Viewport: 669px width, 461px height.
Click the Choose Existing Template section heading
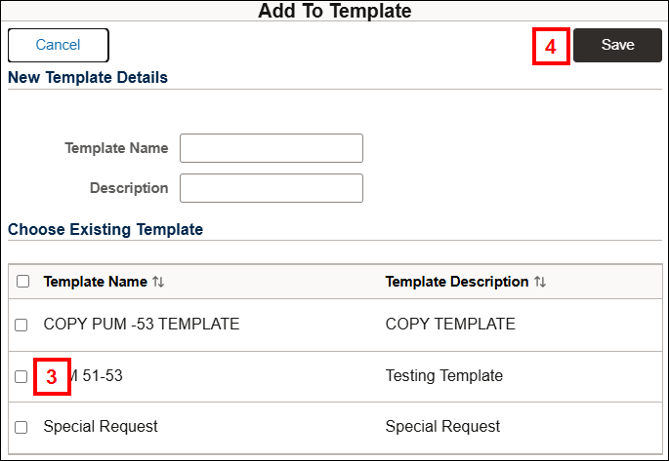(x=105, y=230)
